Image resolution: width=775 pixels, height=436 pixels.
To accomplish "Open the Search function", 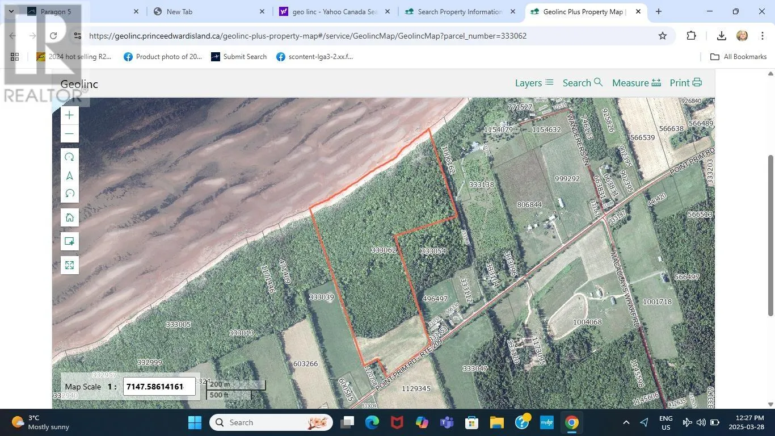I will click(x=582, y=83).
